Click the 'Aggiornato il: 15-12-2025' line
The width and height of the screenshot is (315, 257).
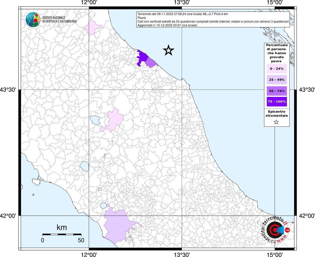pyautogui.click(x=167, y=25)
